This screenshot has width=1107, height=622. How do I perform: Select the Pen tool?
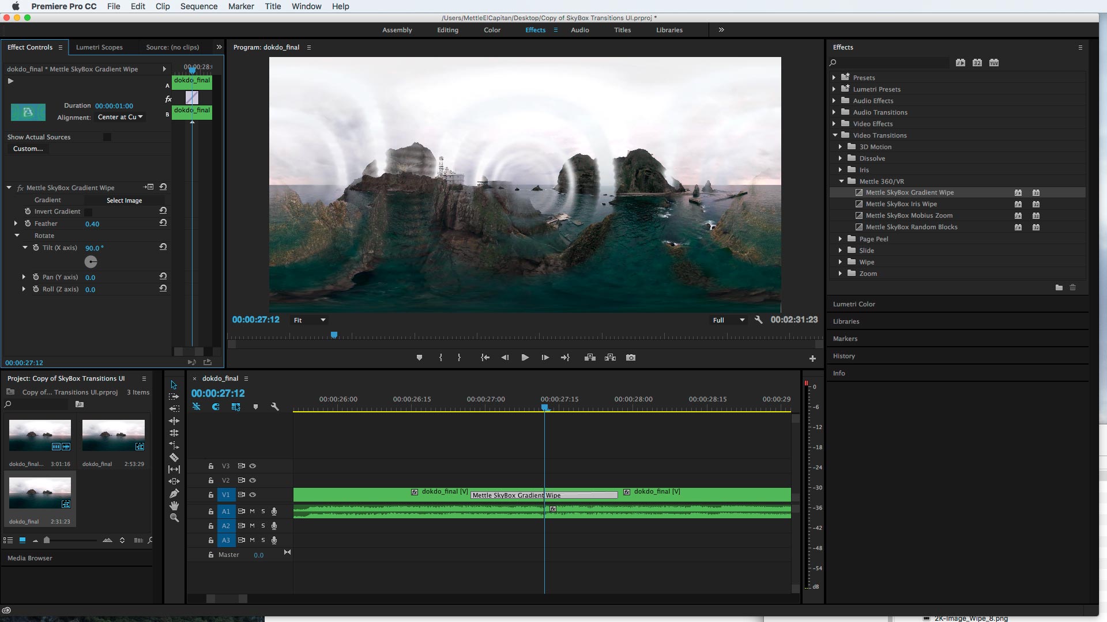tap(174, 494)
